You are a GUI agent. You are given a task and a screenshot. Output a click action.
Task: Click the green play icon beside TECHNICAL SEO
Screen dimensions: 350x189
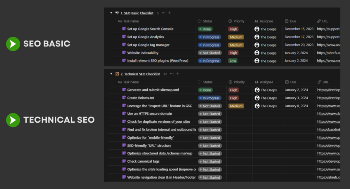tap(13, 120)
